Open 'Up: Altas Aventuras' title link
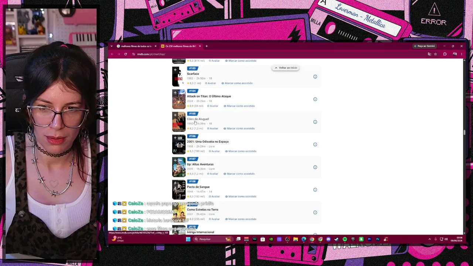 (x=200, y=164)
